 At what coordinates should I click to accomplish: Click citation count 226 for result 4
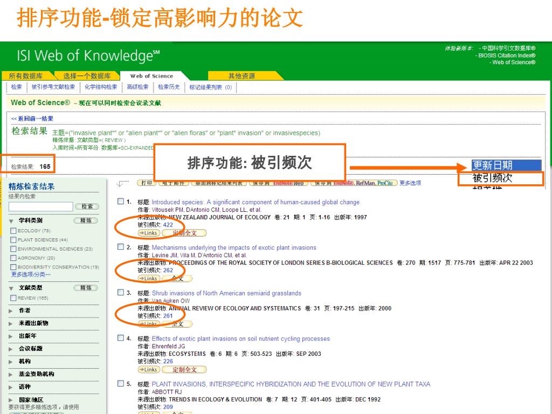(x=168, y=361)
